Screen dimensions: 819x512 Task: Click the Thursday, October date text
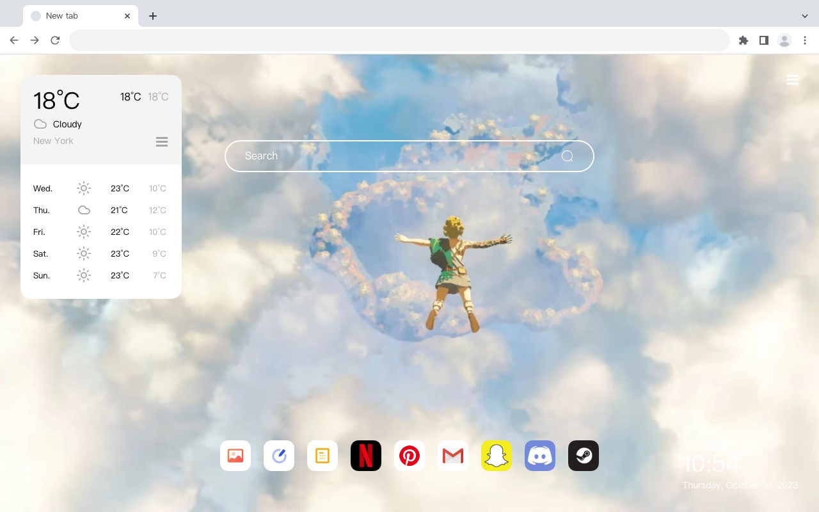pos(740,485)
